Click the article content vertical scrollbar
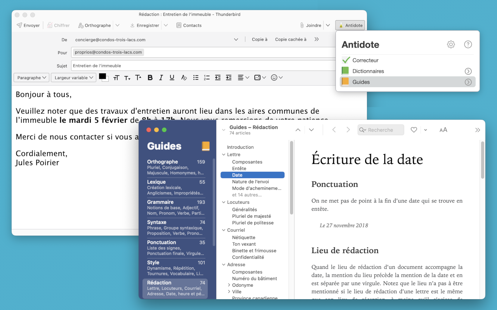The width and height of the screenshot is (497, 310). click(483, 160)
